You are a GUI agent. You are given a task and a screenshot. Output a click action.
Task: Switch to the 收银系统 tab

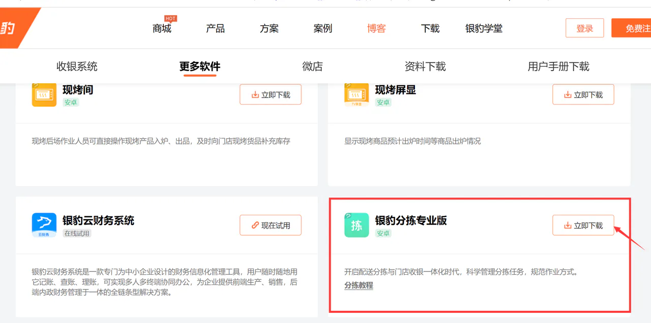(x=77, y=67)
